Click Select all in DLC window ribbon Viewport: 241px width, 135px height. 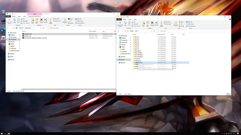(189, 22)
